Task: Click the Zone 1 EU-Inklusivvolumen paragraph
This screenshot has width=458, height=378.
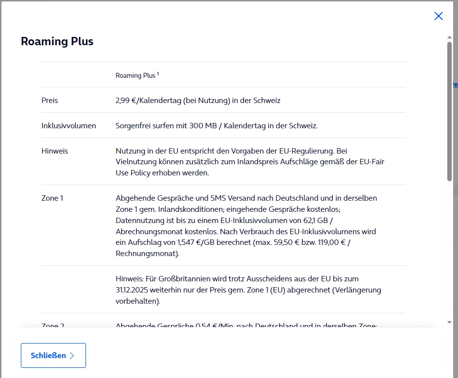Action: click(246, 225)
